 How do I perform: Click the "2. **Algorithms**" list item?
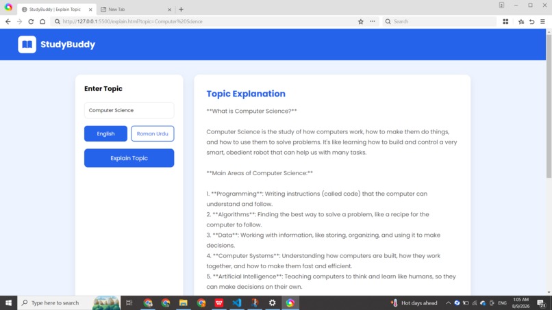(318, 220)
